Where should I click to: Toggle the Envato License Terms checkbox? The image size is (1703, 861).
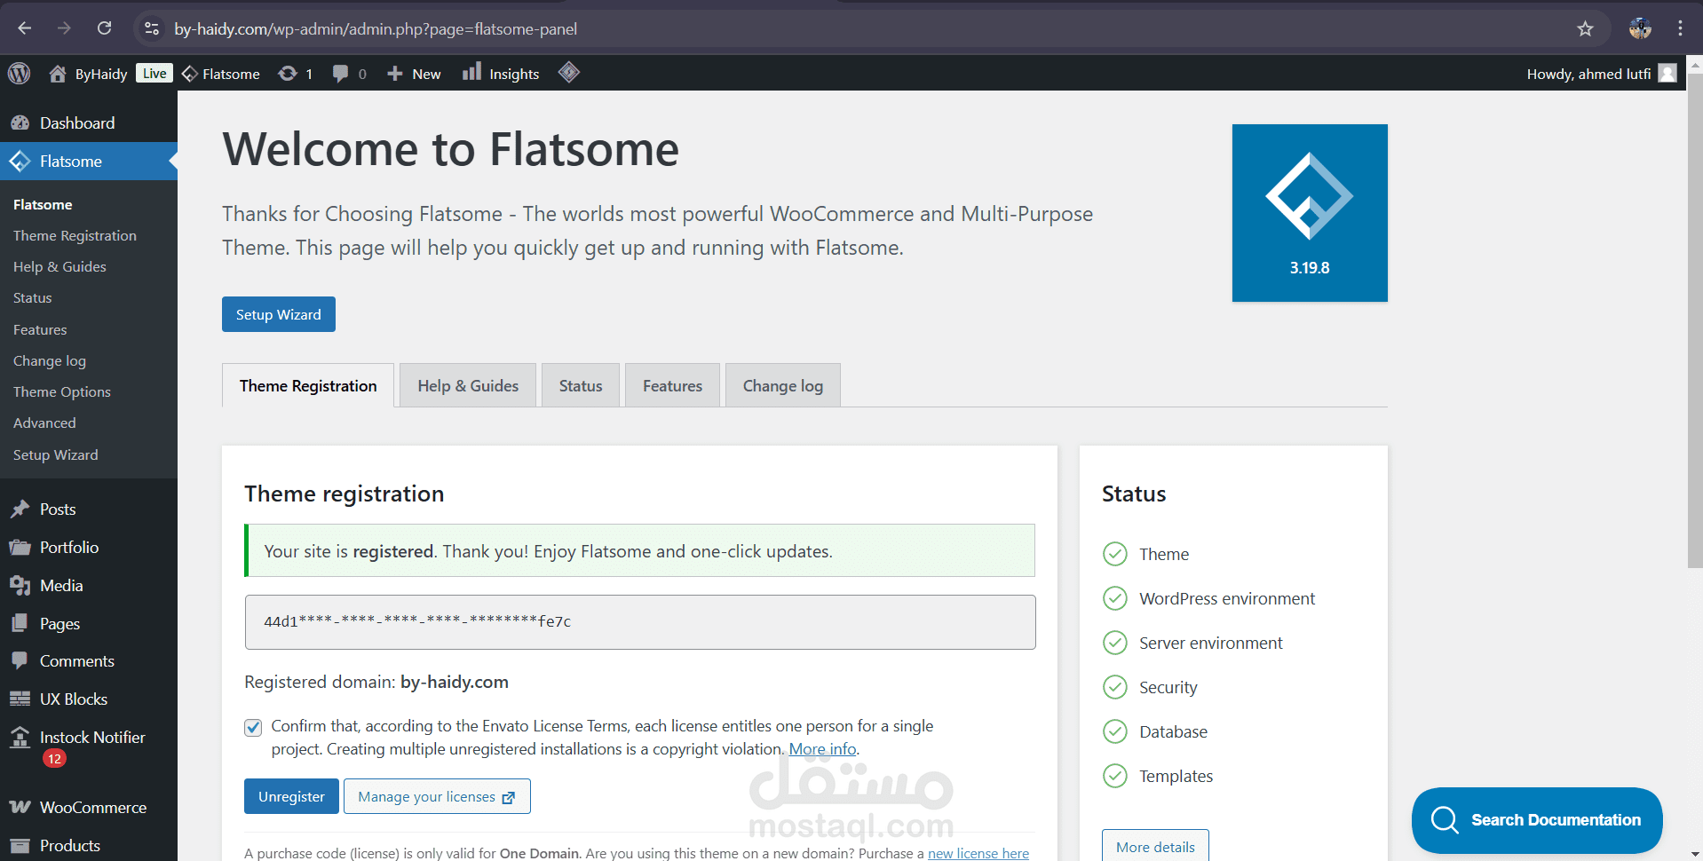click(x=253, y=727)
